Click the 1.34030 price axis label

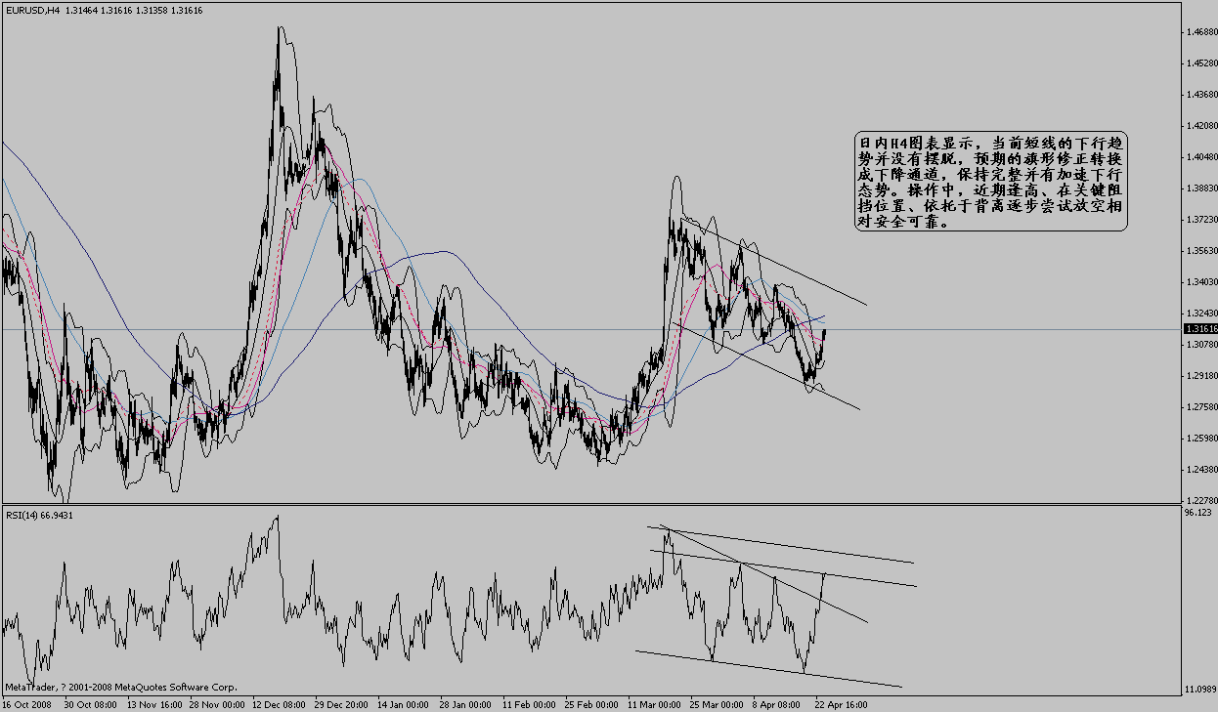[x=1199, y=281]
